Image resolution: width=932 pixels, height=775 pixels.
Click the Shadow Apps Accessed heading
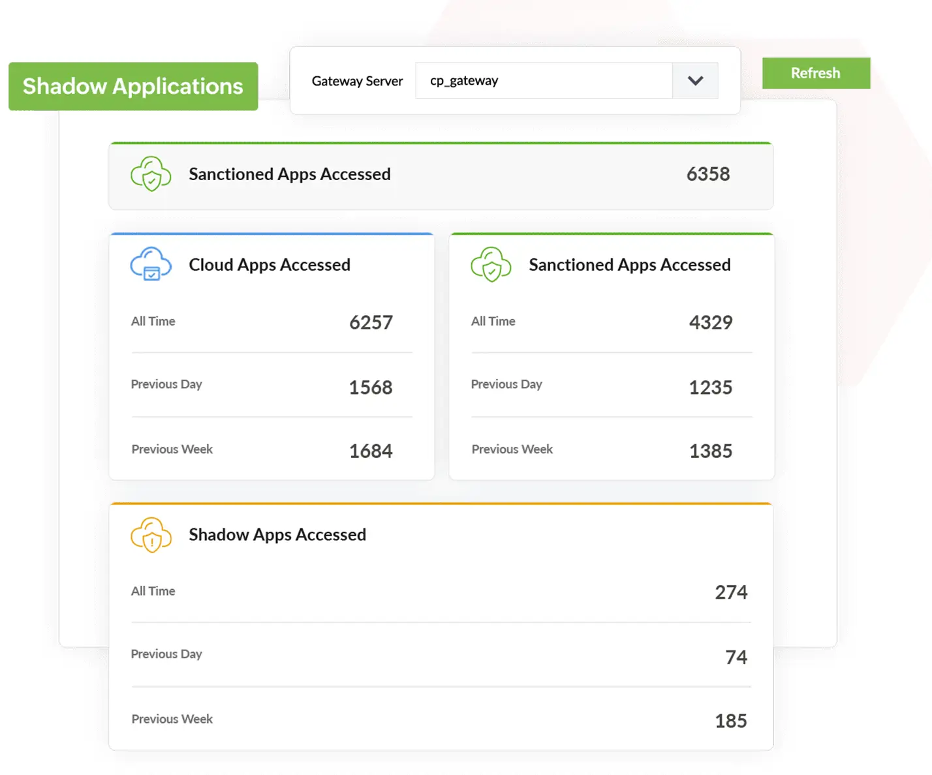[x=277, y=535]
